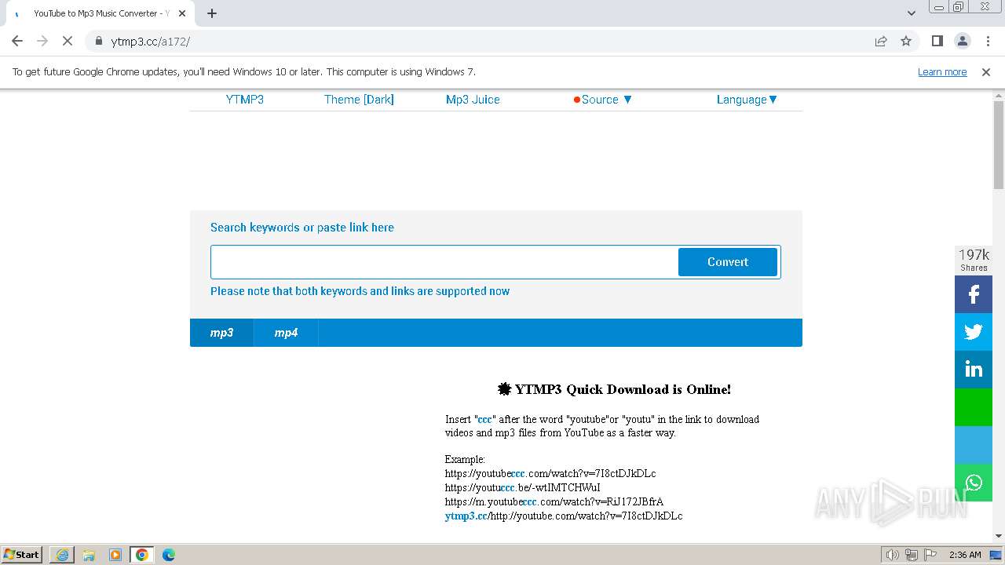Click the 197k Shares counter
This screenshot has width=1005, height=565.
point(974,260)
